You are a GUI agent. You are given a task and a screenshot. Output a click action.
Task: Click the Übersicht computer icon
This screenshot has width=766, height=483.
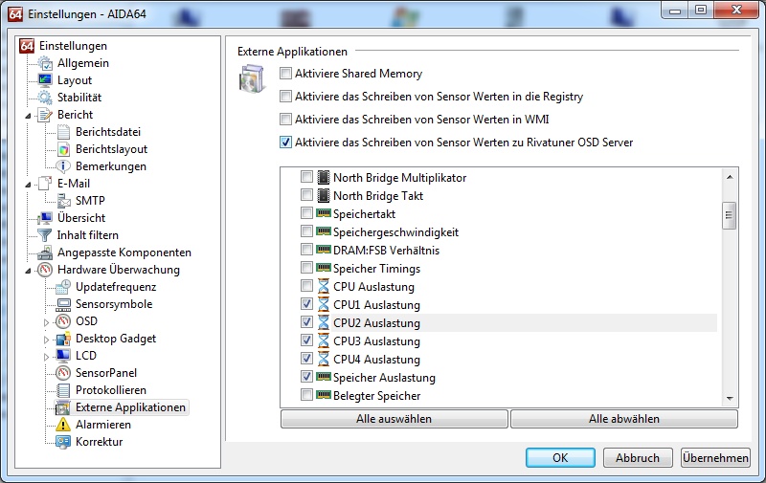[x=45, y=218]
